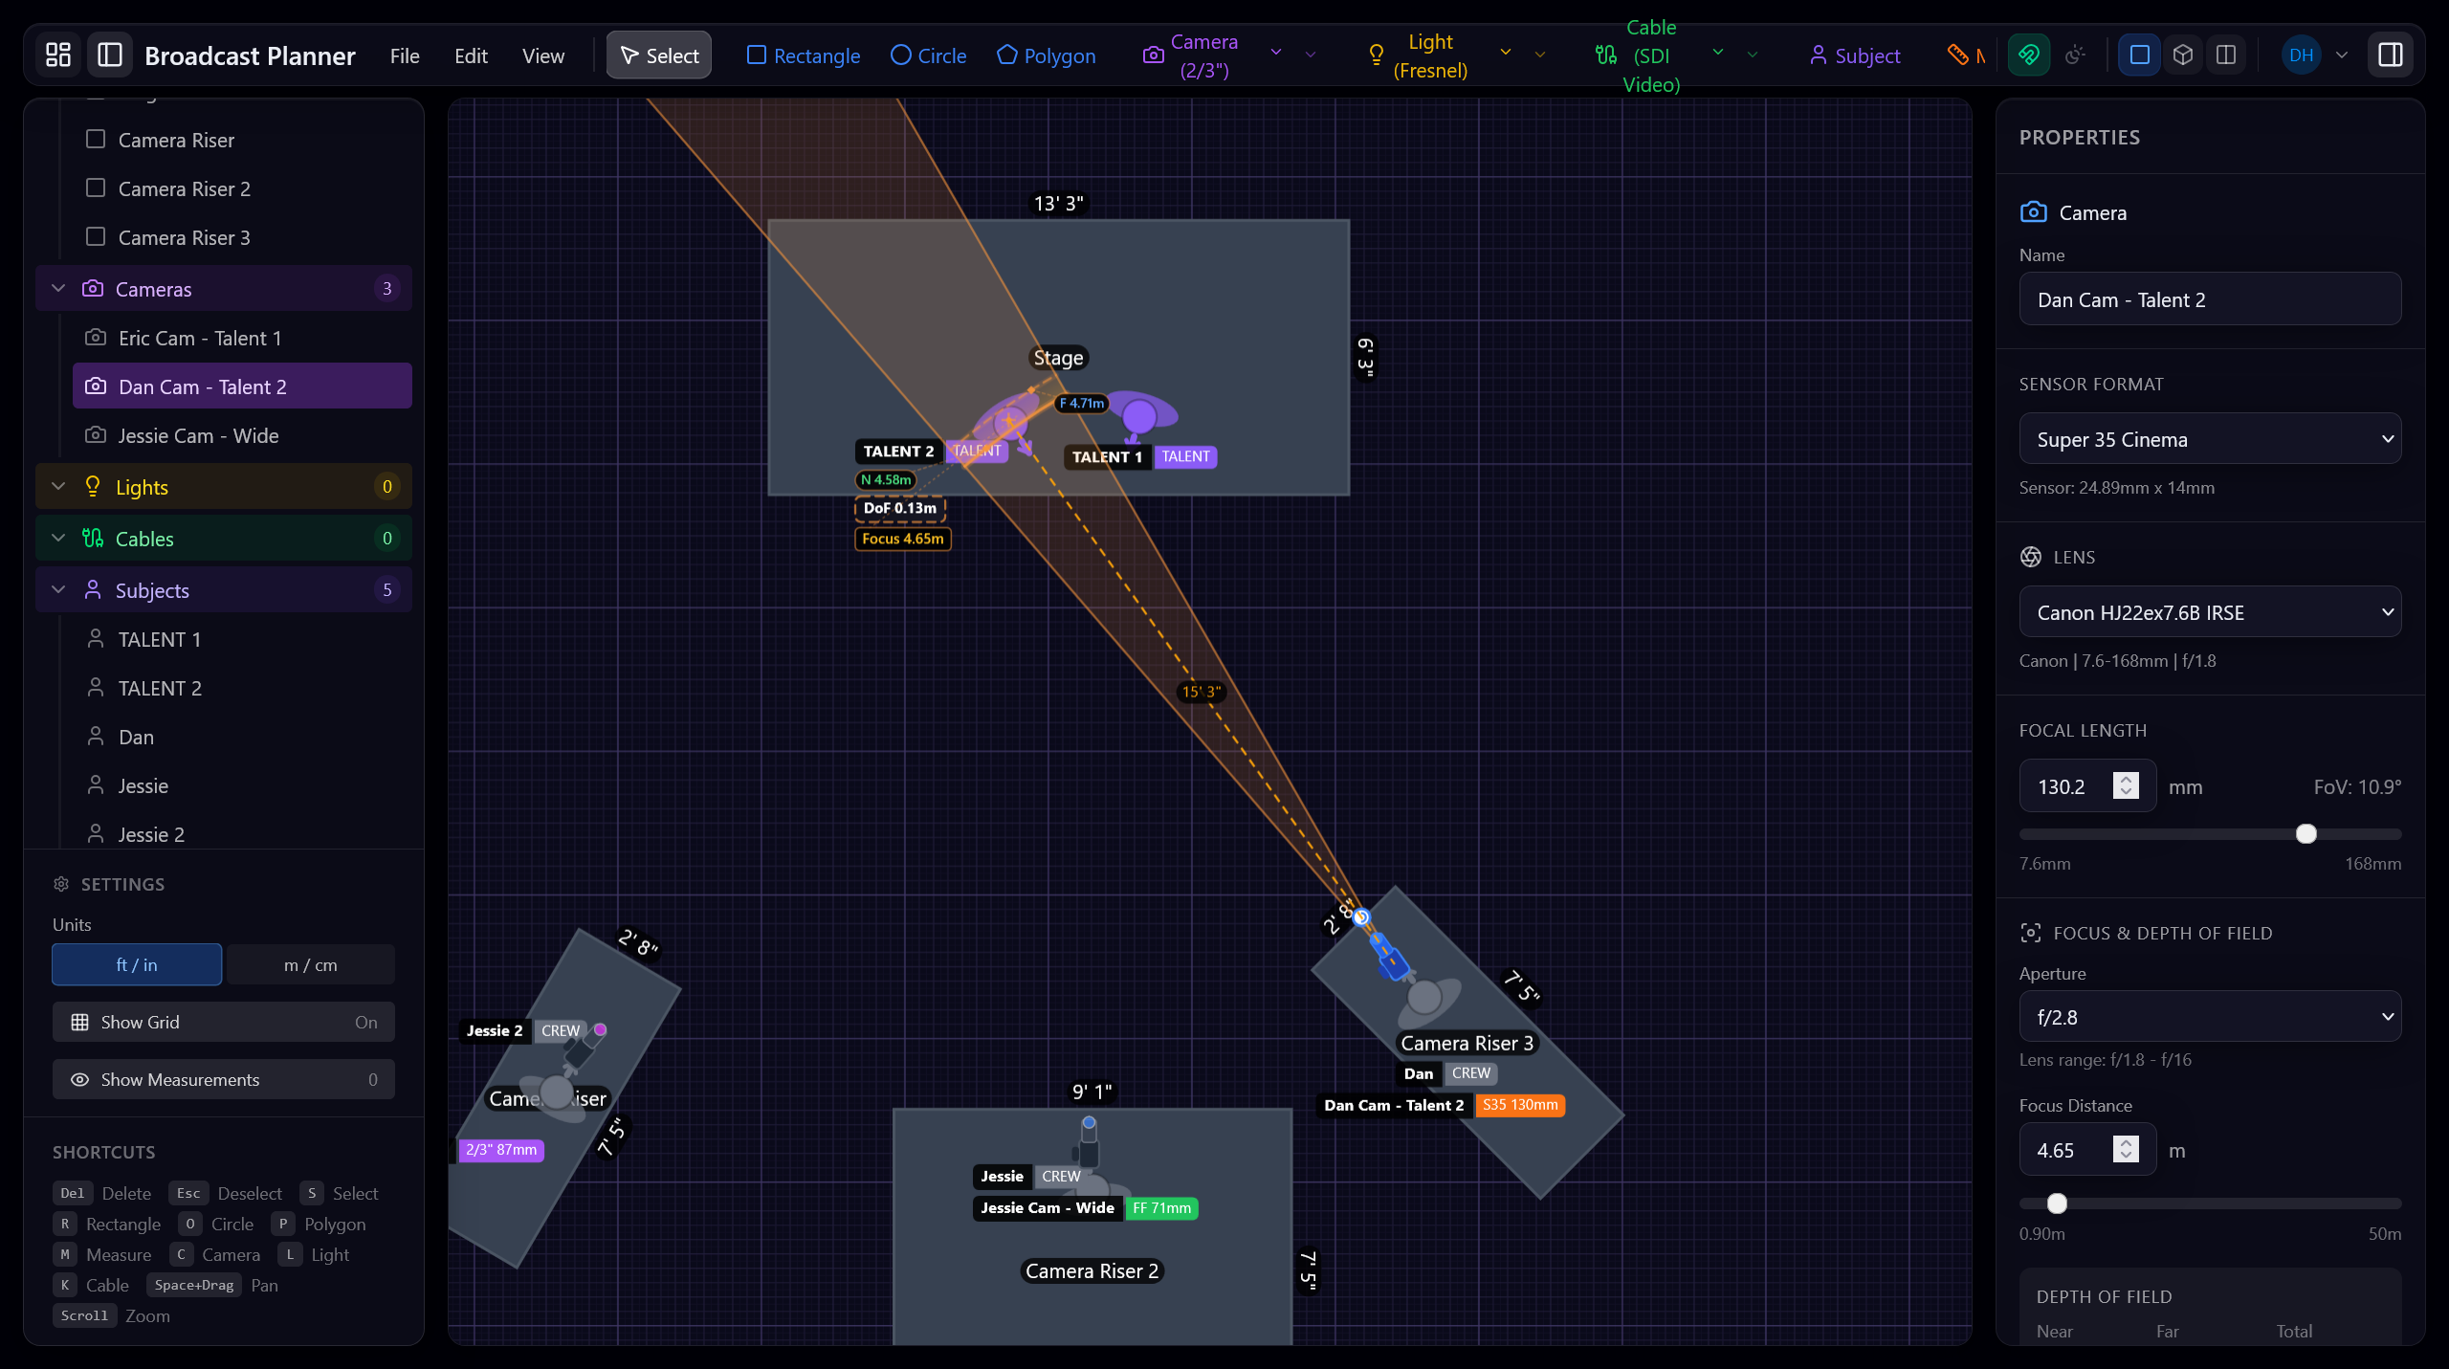Open the Sensor Format dropdown
This screenshot has width=2449, height=1369.
coord(2210,439)
